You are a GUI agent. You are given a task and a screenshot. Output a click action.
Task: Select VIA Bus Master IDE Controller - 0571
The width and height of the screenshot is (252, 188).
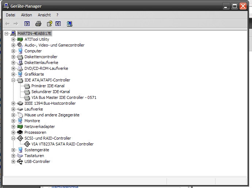coord(64,97)
